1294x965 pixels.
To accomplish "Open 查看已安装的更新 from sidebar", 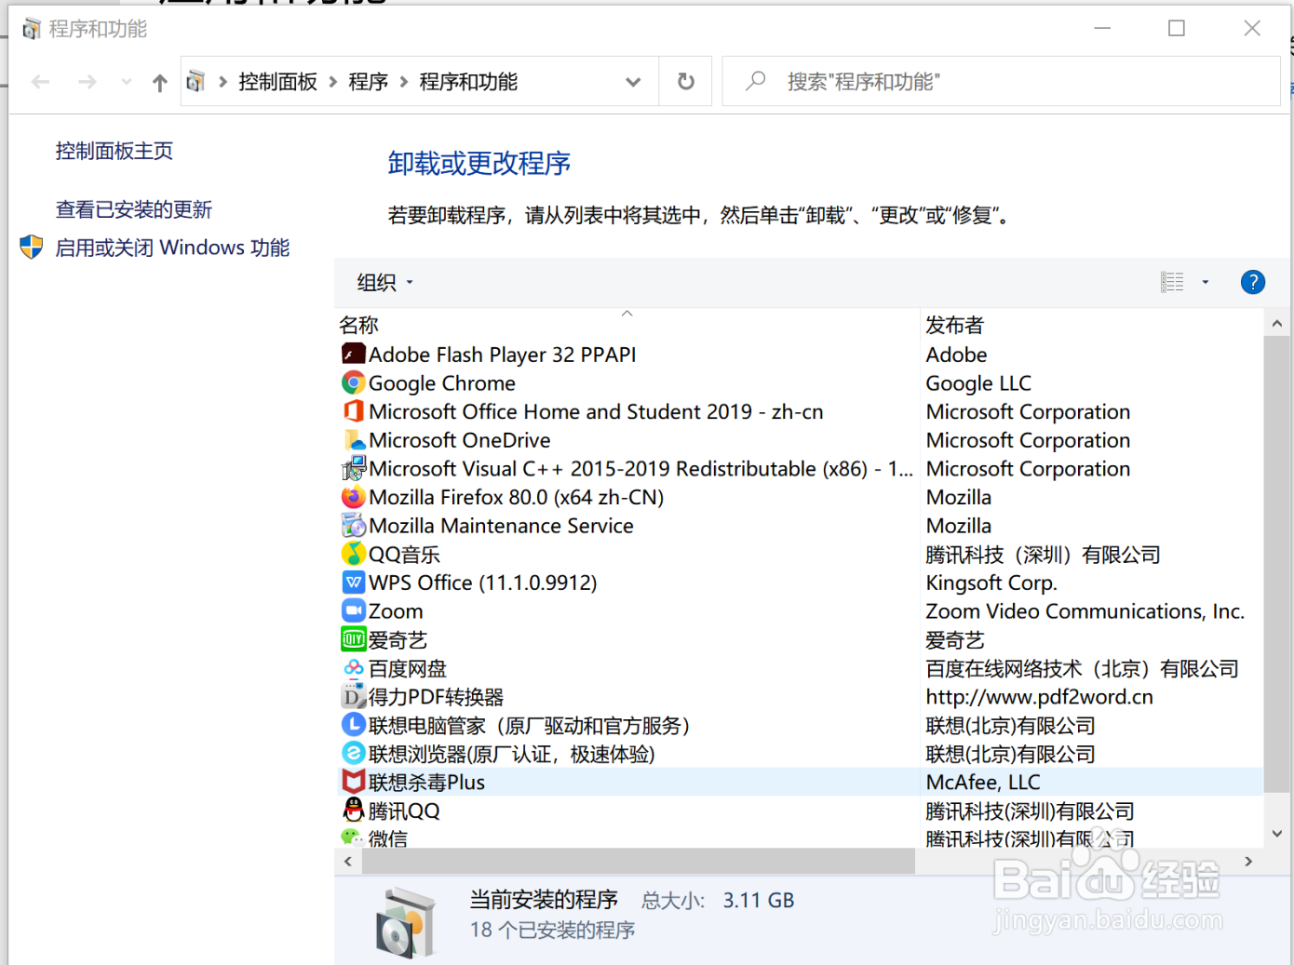I will [133, 209].
